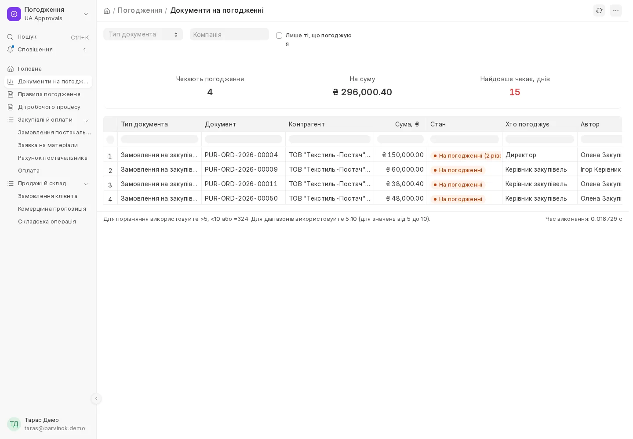
Task: Select the Документи на погодженні chart icon
Action: 11,82
